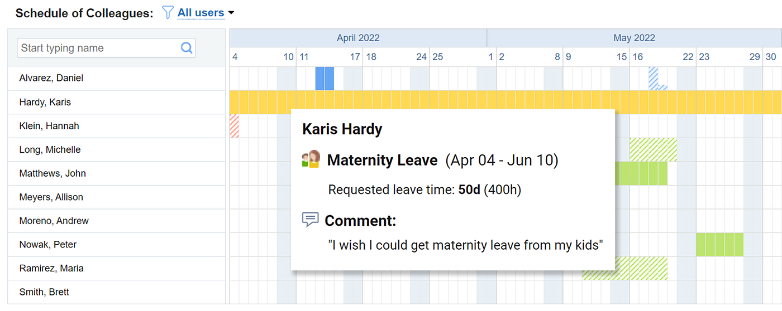Click the May 16 week marker
782x311 pixels.
click(637, 57)
